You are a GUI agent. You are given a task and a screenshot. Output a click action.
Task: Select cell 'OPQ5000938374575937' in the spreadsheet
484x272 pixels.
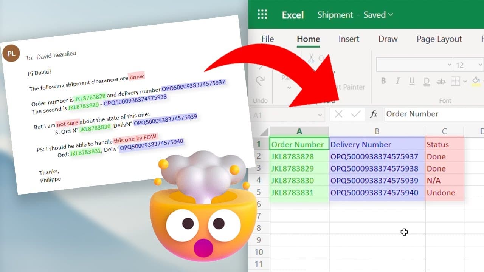click(377, 156)
